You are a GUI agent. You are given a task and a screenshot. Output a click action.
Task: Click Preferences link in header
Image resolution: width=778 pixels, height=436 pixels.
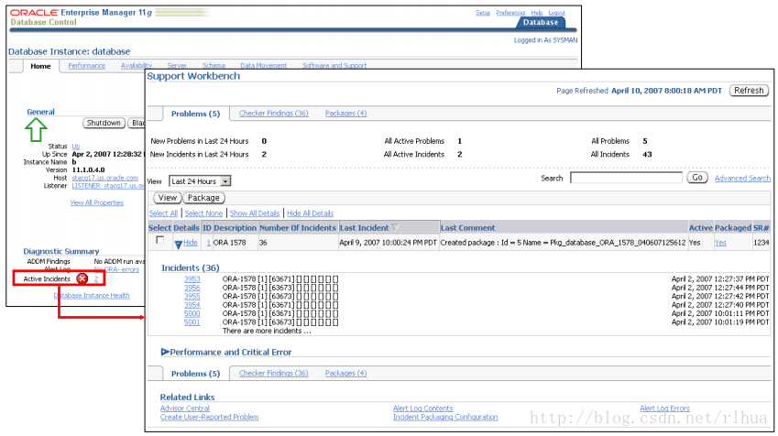(510, 13)
